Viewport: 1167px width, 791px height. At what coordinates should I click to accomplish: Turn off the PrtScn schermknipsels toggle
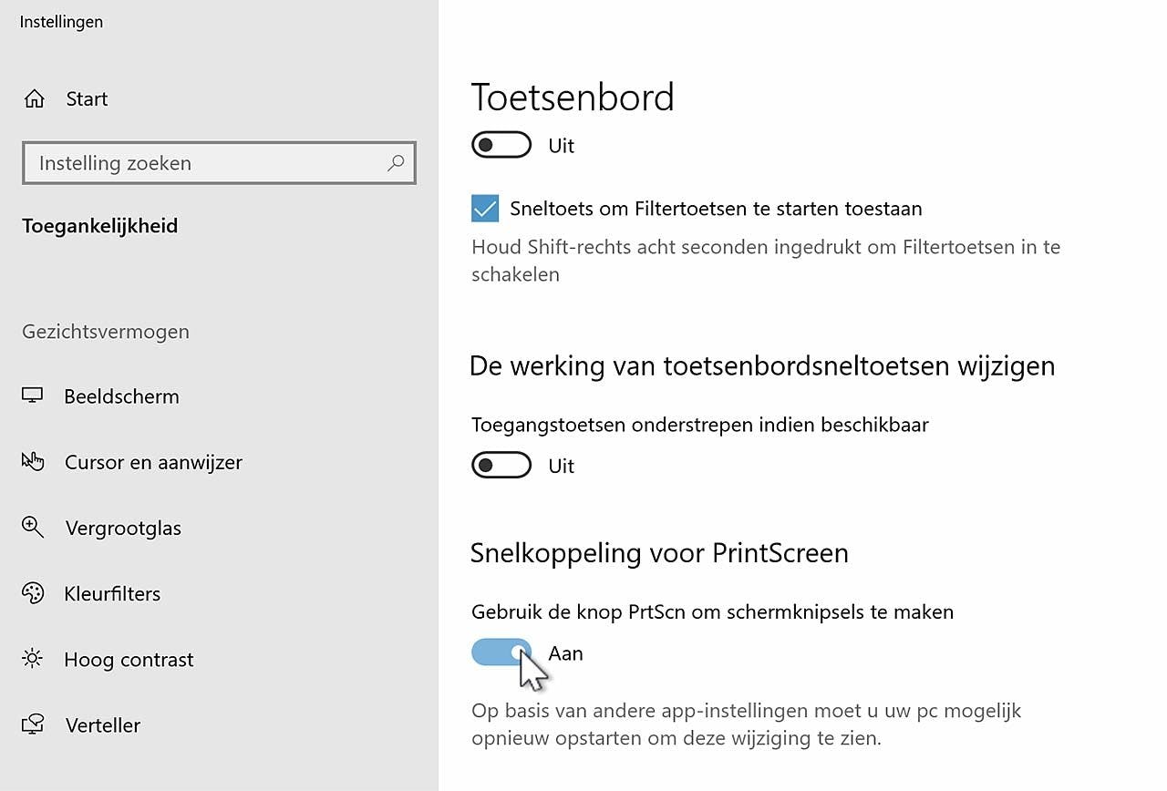tap(501, 652)
